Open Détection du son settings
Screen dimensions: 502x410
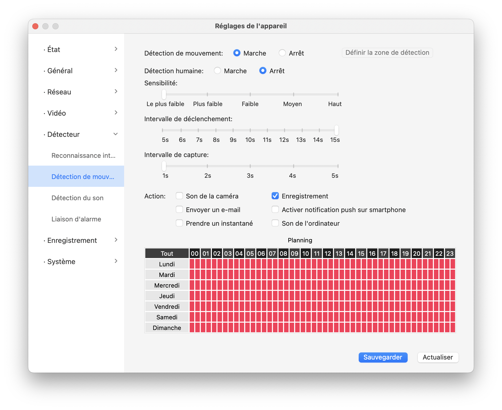pyautogui.click(x=77, y=198)
